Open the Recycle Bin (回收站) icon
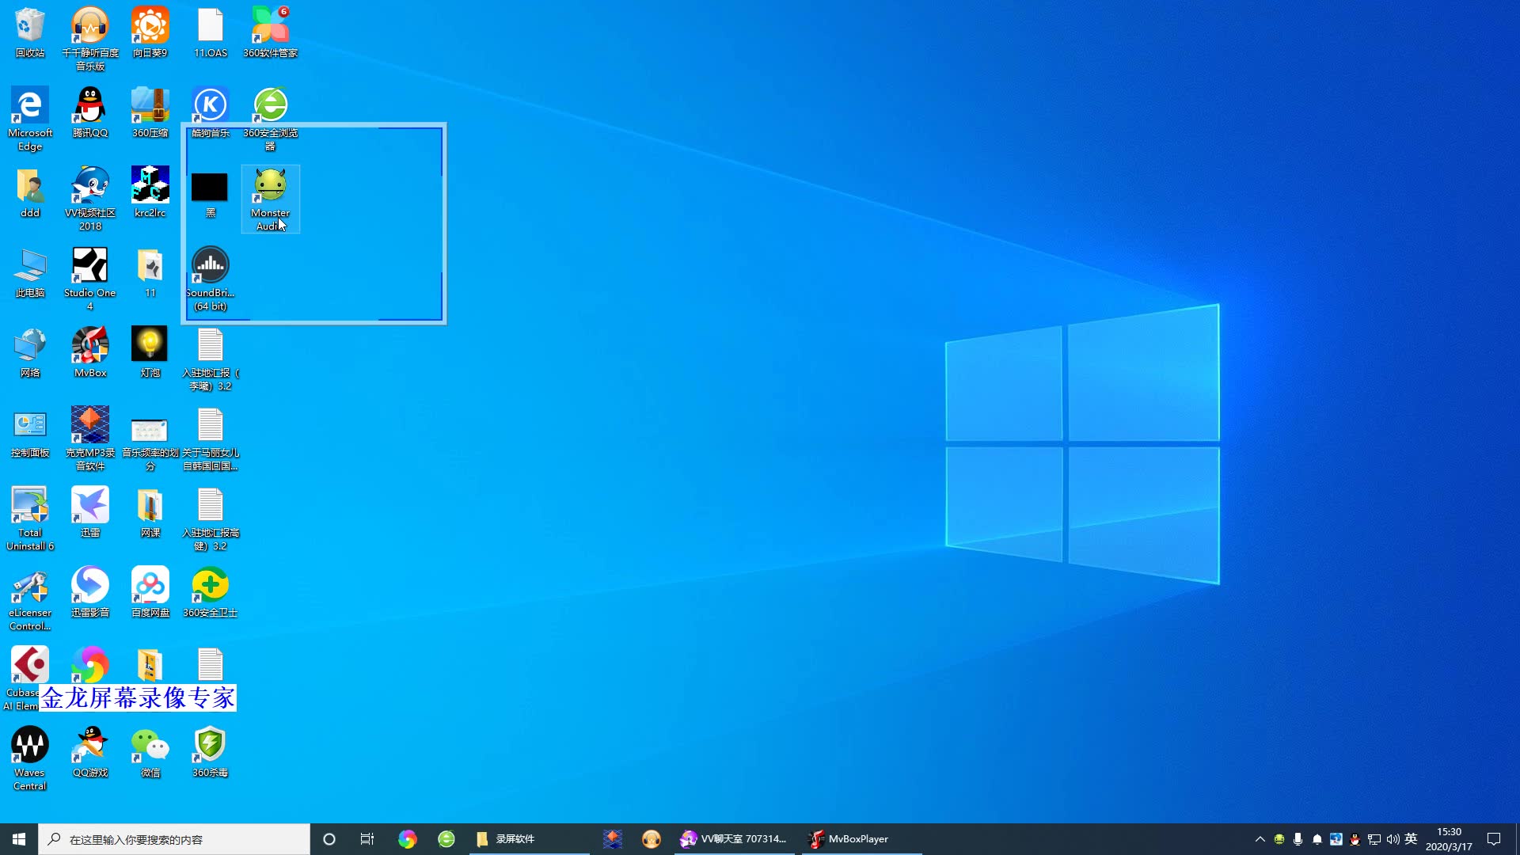Image resolution: width=1520 pixels, height=855 pixels. point(30,32)
